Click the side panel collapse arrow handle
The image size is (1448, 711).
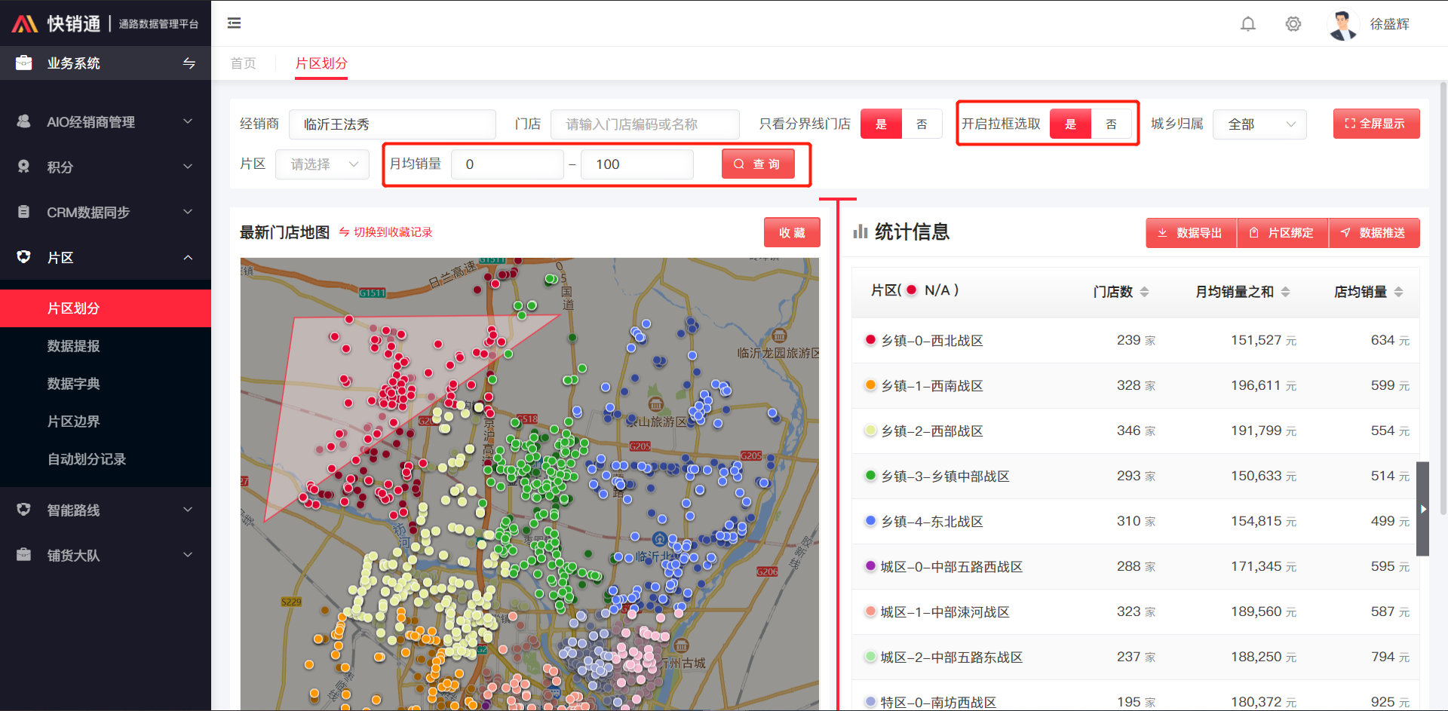pyautogui.click(x=1422, y=509)
